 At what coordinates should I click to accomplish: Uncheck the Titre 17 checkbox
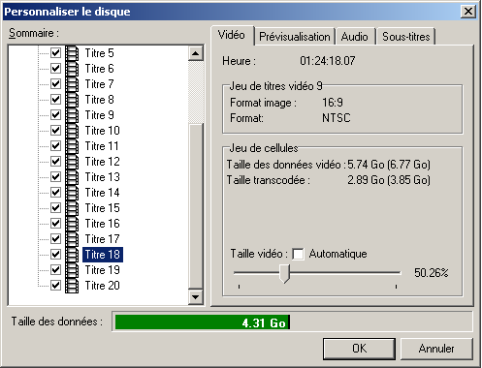coord(55,238)
